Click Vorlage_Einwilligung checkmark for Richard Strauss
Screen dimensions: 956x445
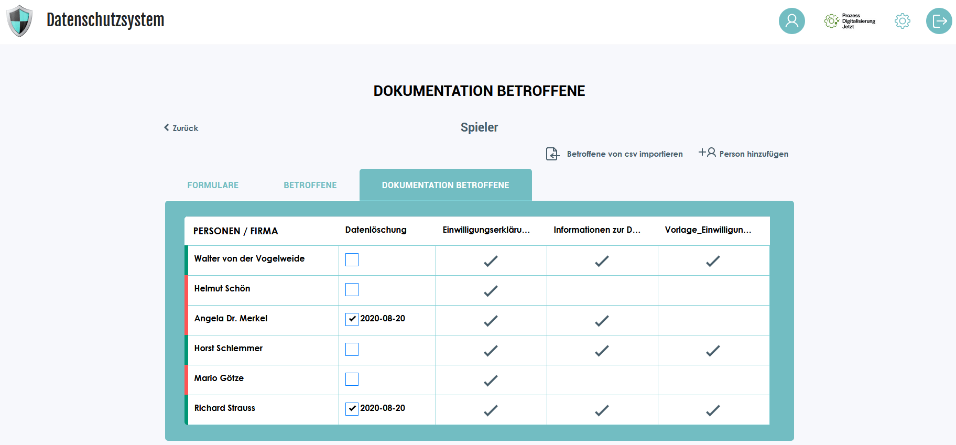tap(713, 410)
